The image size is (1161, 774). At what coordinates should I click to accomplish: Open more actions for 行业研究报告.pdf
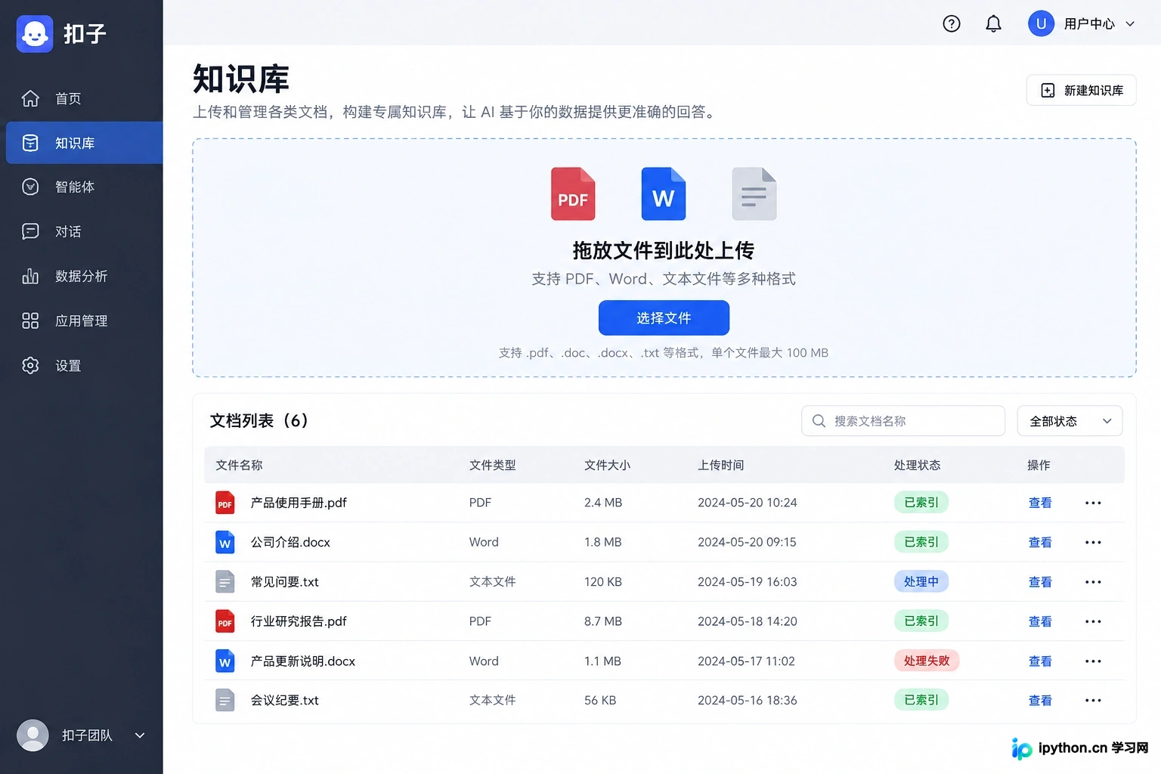pyautogui.click(x=1093, y=621)
